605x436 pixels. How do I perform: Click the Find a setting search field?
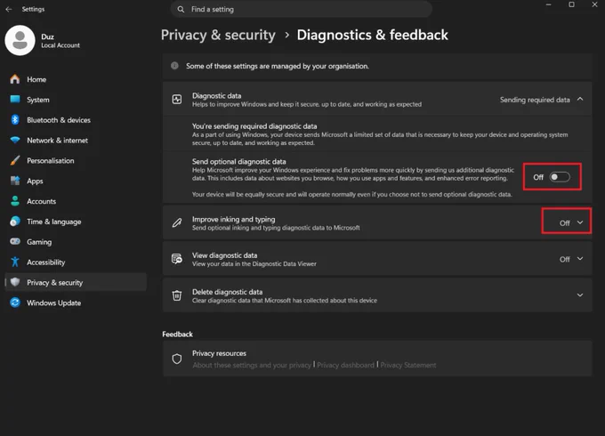click(x=301, y=9)
